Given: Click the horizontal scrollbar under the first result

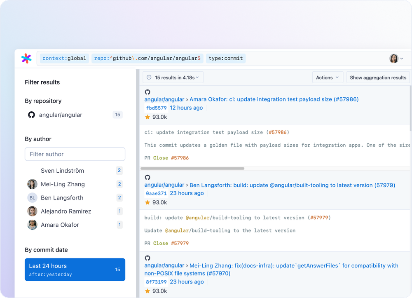Looking at the screenshot, I should 194,168.
